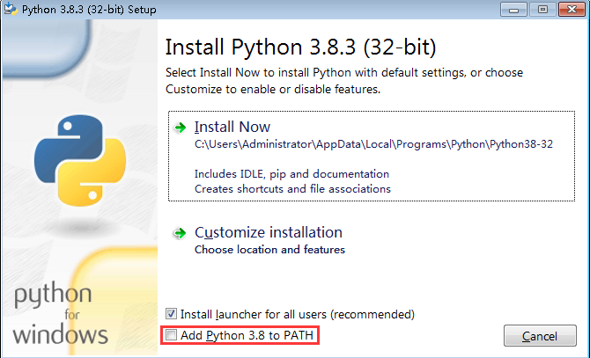
Task: Uncheck Install launcher for all users
Action: click(171, 314)
